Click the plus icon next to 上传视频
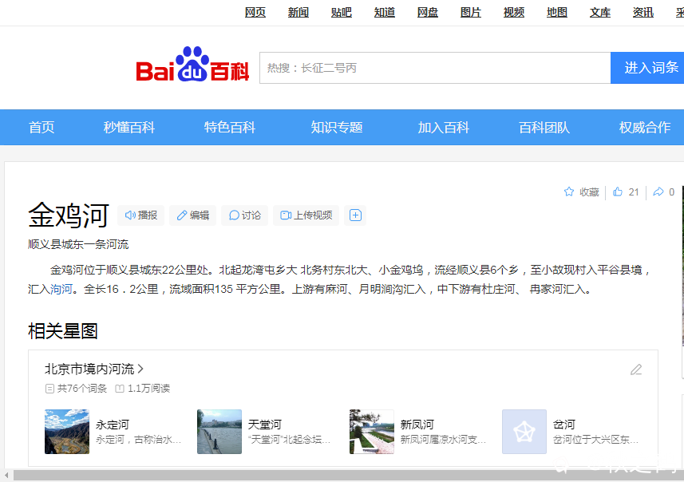This screenshot has width=684, height=482. [354, 215]
